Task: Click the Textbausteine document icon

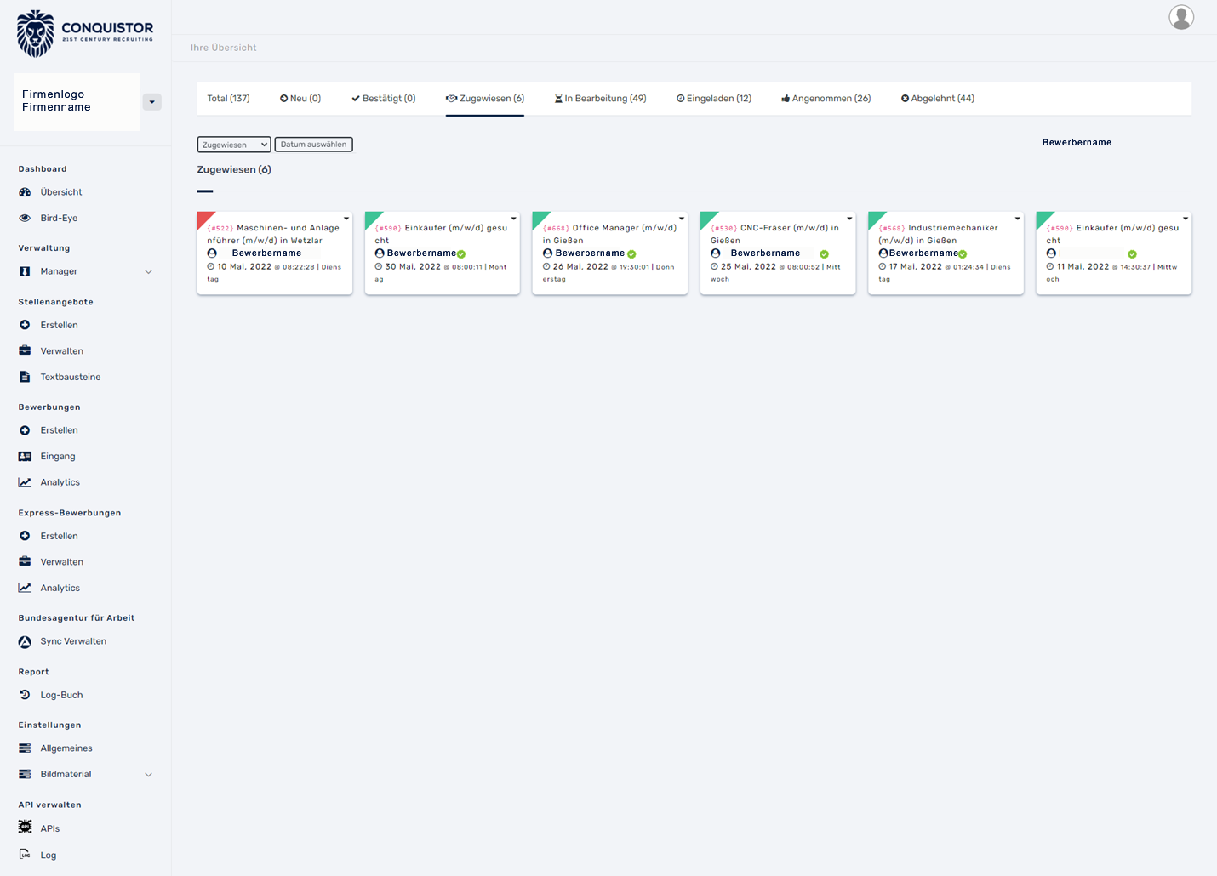Action: [x=25, y=377]
